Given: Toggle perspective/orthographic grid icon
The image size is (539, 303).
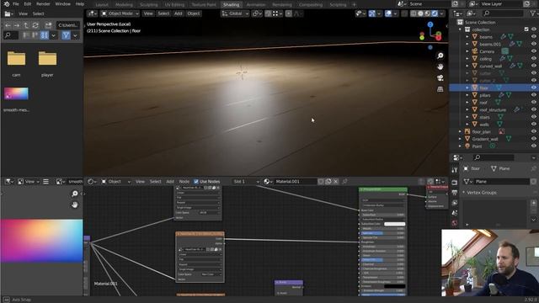Looking at the screenshot, I should 440,89.
